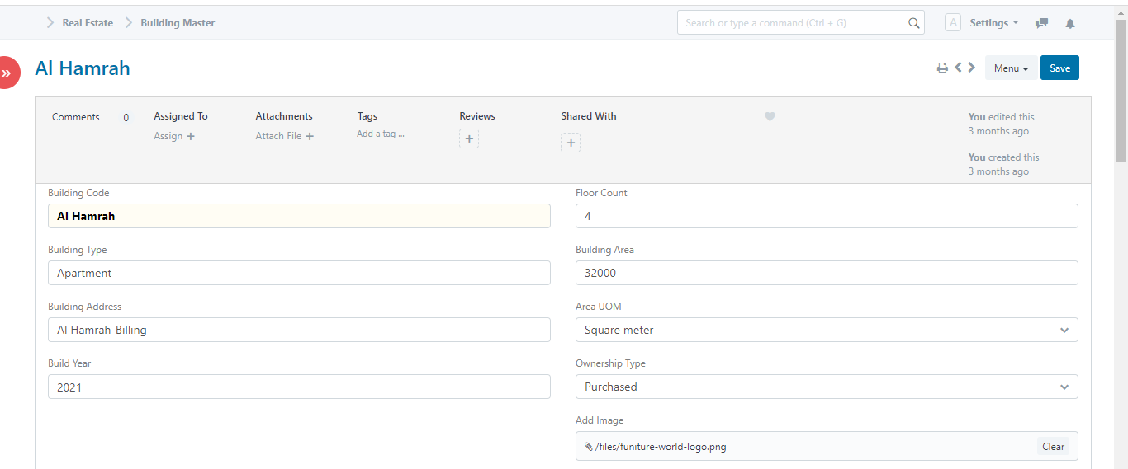The height and width of the screenshot is (469, 1128).
Task: Open the Settings dropdown
Action: [x=993, y=23]
